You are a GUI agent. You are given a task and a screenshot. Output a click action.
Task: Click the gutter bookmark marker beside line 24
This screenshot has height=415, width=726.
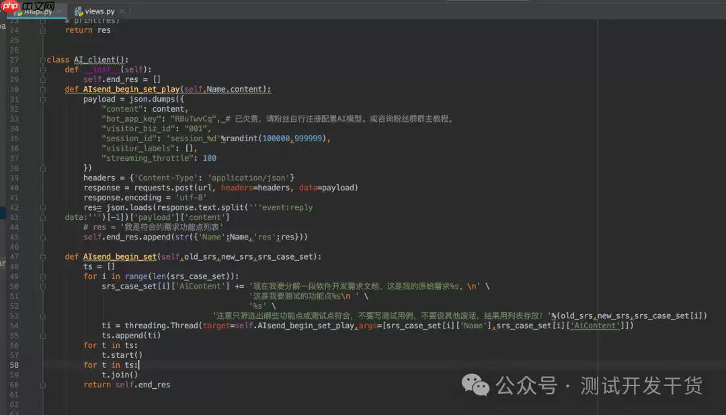pos(42,30)
